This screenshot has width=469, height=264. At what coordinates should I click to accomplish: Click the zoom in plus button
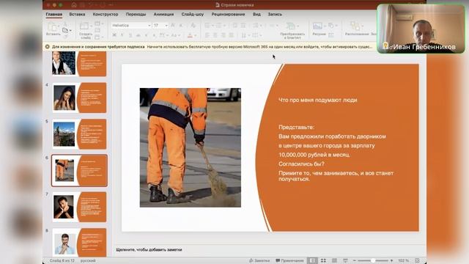click(391, 261)
